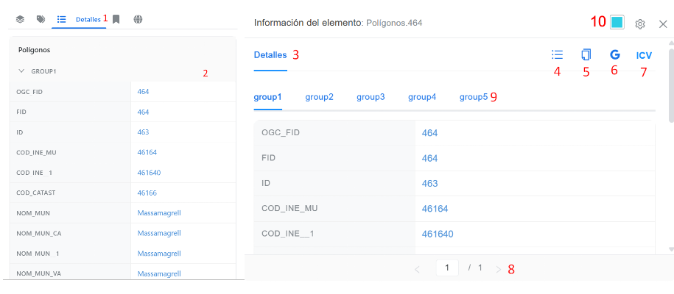Go to next page arrow
The width and height of the screenshot is (674, 294).
(498, 270)
